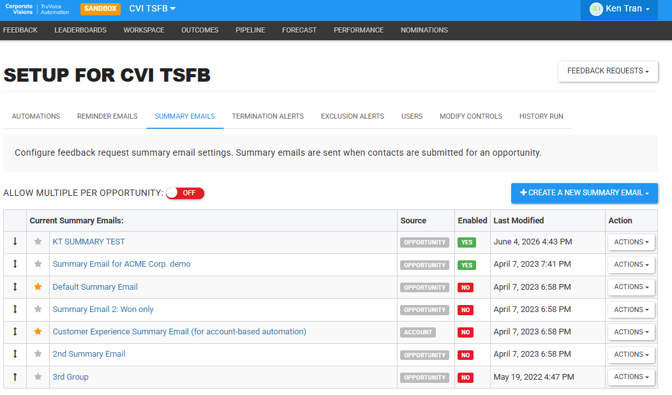This screenshot has width=672, height=395.
Task: Expand the CVI TSFB account switcher
Action: coord(152,8)
